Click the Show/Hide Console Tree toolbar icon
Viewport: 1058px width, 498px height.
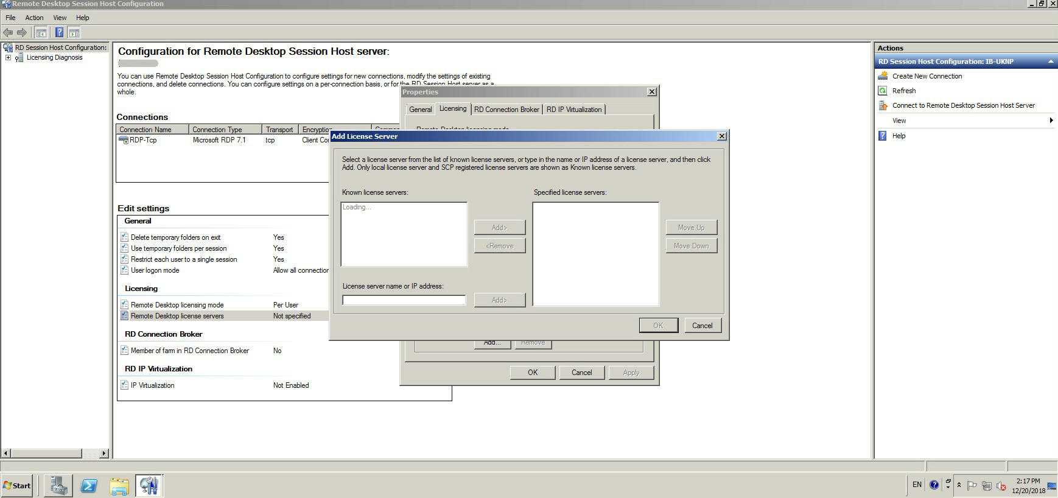click(41, 33)
